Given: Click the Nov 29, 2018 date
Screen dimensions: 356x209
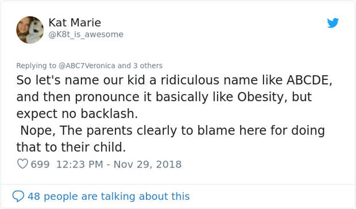Looking at the screenshot, I should click(148, 164).
